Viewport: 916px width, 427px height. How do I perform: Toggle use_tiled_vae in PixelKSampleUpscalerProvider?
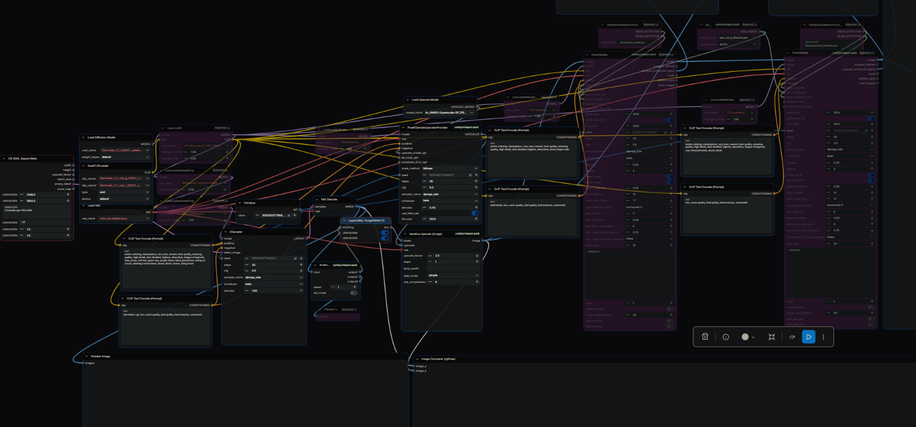475,213
